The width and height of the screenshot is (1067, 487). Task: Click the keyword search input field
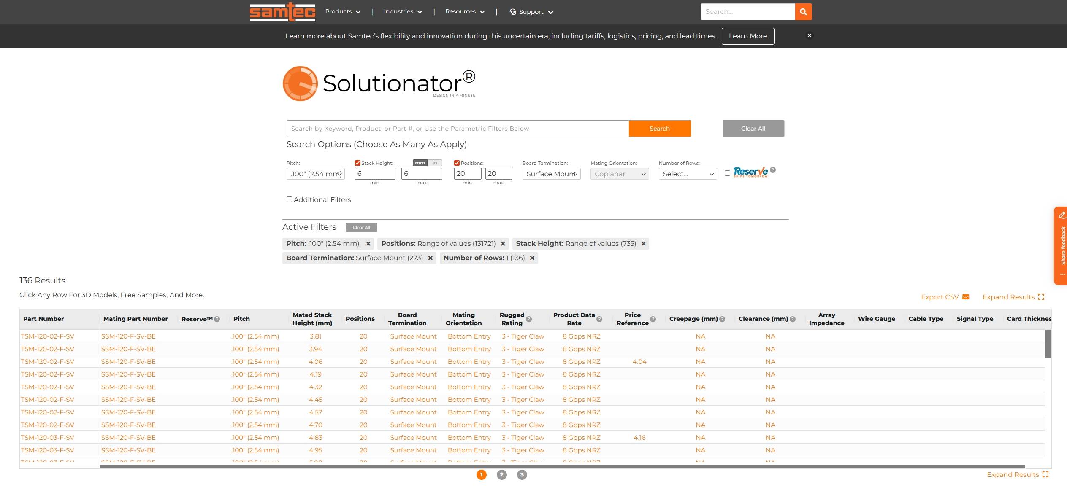tap(458, 129)
